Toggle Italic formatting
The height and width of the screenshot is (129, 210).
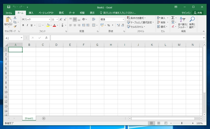pyautogui.click(x=27, y=25)
